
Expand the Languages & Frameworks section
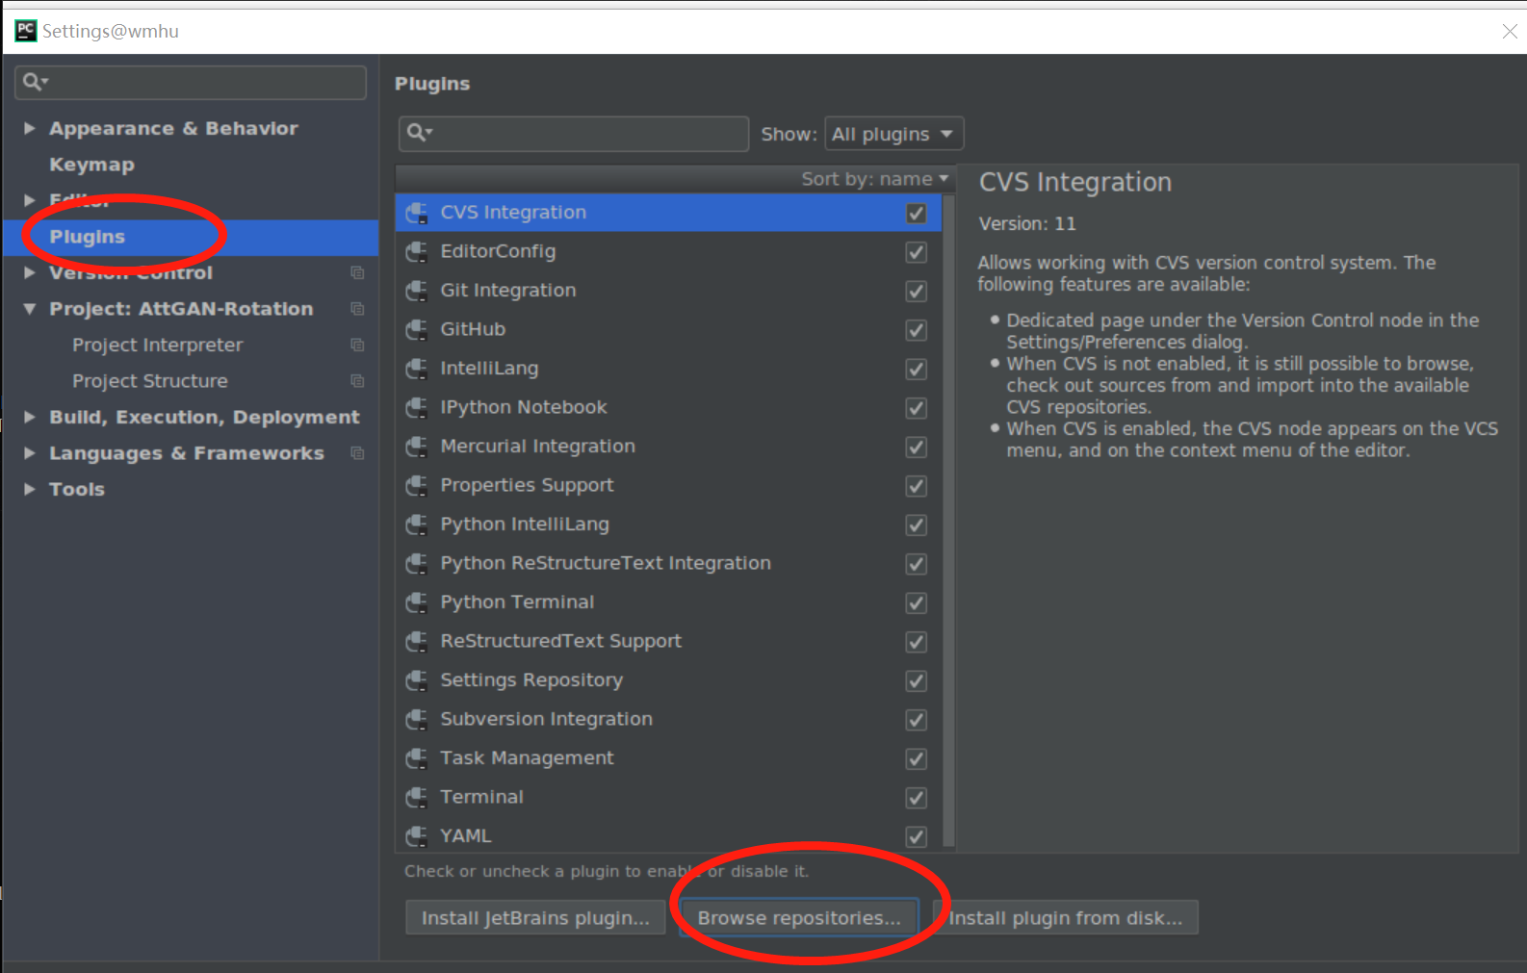click(30, 453)
